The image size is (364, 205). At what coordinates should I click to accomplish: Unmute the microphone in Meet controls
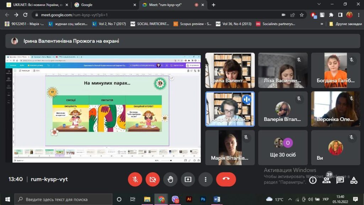pyautogui.click(x=135, y=179)
